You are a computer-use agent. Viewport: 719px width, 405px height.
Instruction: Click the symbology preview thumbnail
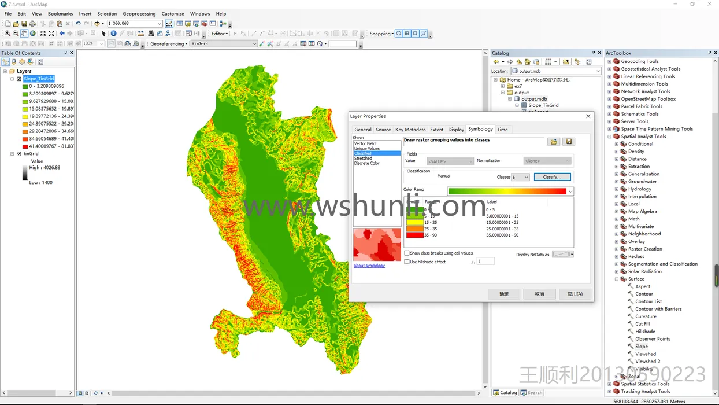[x=377, y=244]
